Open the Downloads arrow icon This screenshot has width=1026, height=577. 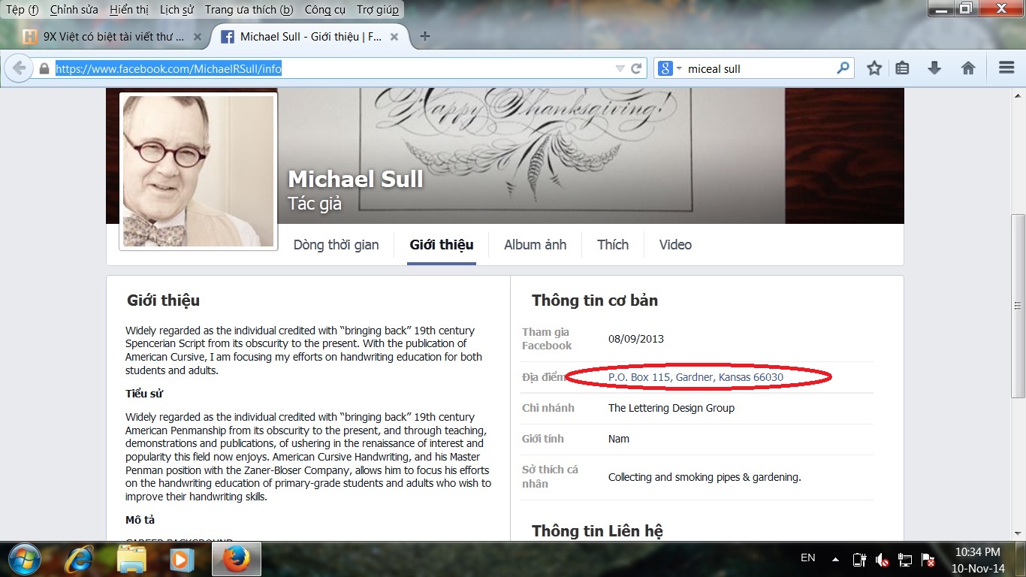click(934, 68)
